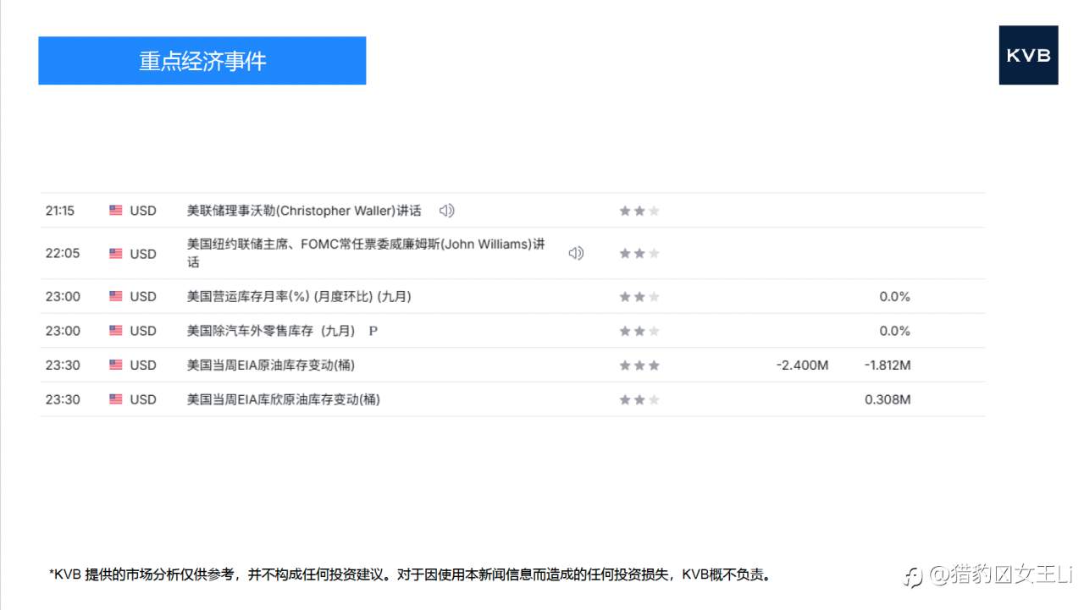This screenshot has height=610, width=1084.
Task: Click 23:30 time in 美国当周EIA原油库存变动 row
Action: [63, 365]
